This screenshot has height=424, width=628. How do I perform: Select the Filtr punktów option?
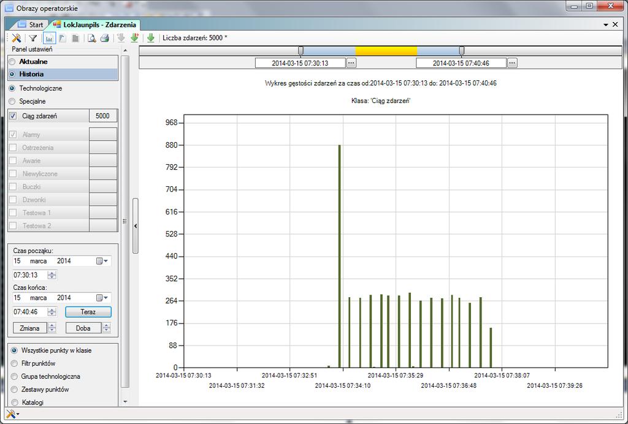click(x=15, y=363)
